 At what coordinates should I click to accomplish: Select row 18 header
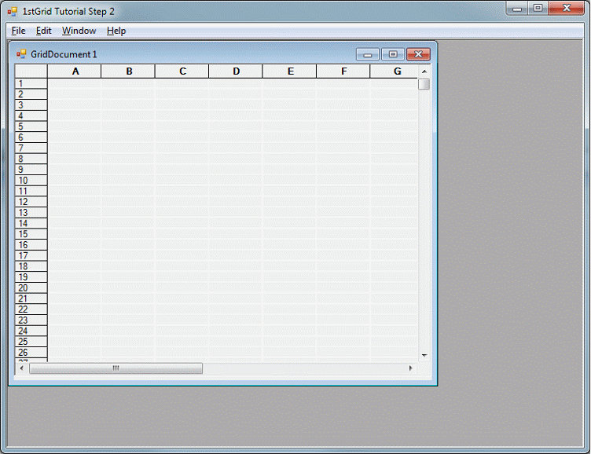coord(31,266)
